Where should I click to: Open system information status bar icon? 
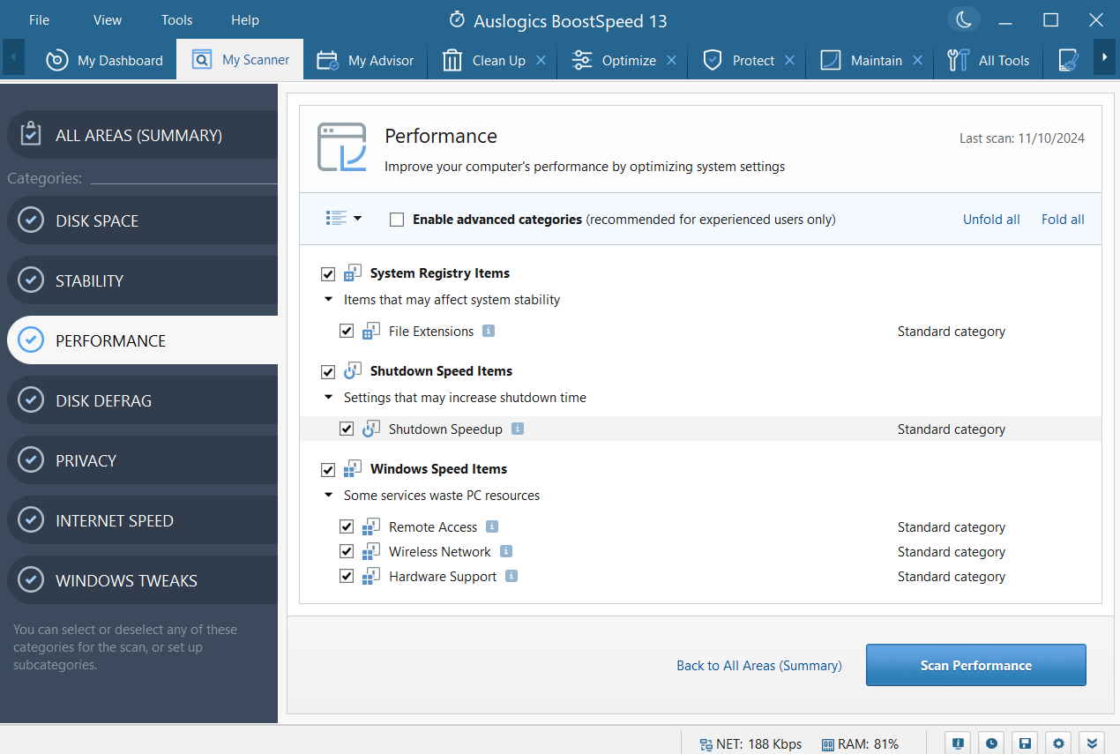958,743
